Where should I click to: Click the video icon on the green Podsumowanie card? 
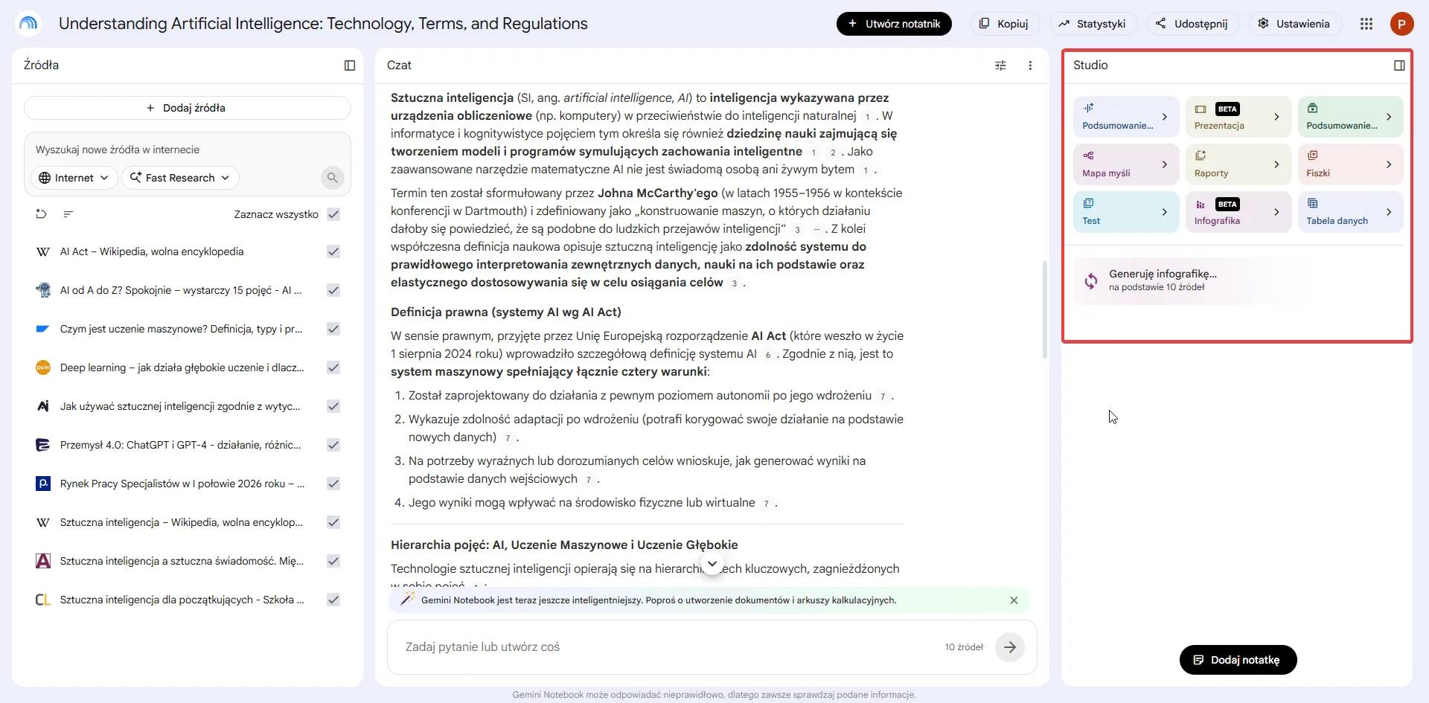point(1313,108)
